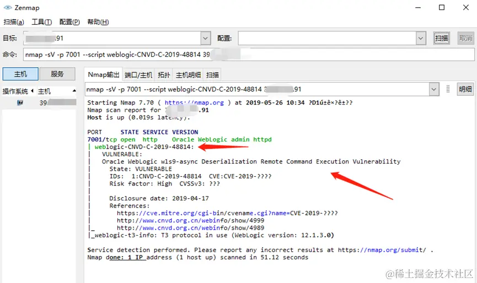The image size is (477, 283).
Task: Focus the 配置 profile input field
Action: (x=327, y=38)
